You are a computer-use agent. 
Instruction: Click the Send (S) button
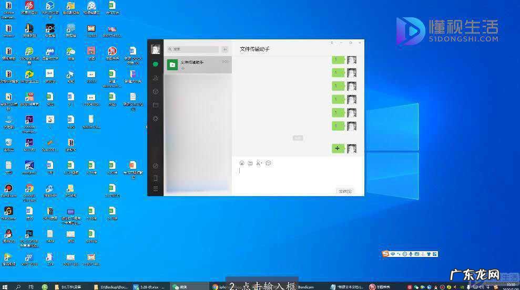[345, 191]
